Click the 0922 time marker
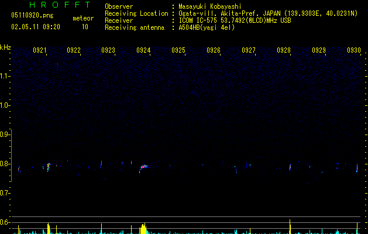This screenshot has width=368, height=234. (74, 50)
